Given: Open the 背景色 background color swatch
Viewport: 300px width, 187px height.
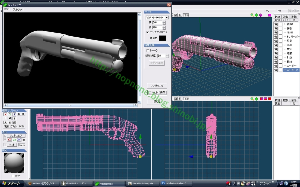Looking at the screenshot, I should pyautogui.click(x=162, y=38).
